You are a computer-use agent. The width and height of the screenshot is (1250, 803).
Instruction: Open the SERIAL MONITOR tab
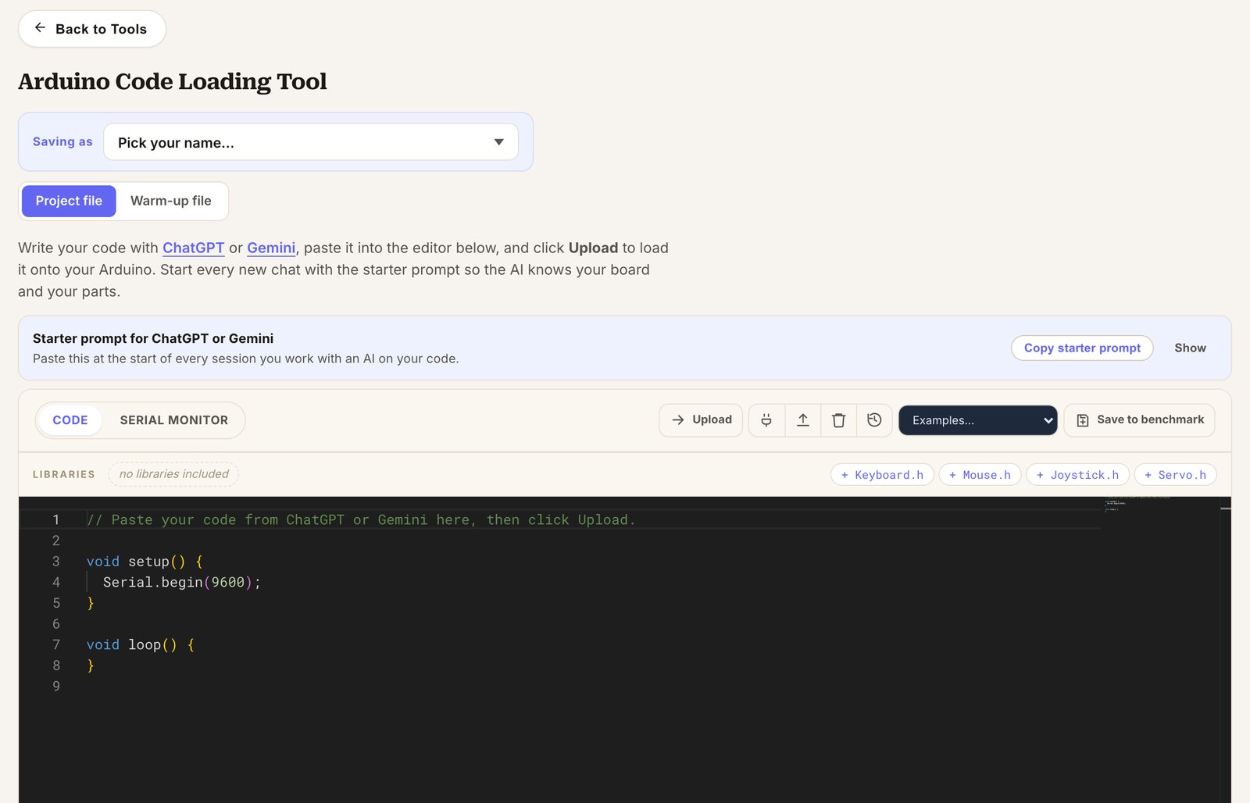point(174,420)
